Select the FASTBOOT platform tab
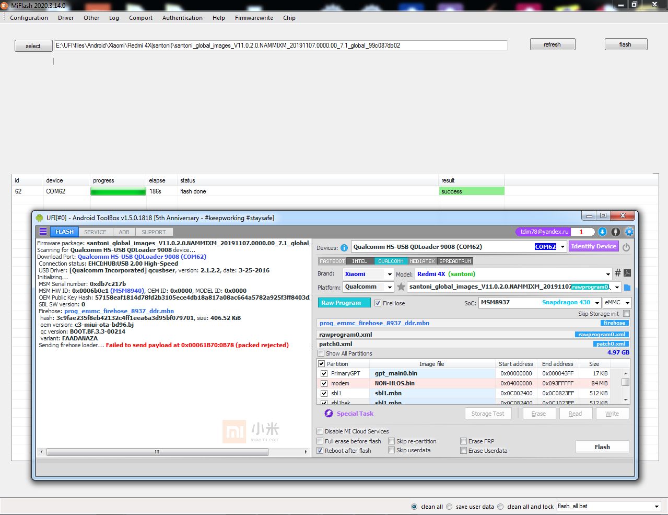The image size is (668, 515). tap(332, 261)
